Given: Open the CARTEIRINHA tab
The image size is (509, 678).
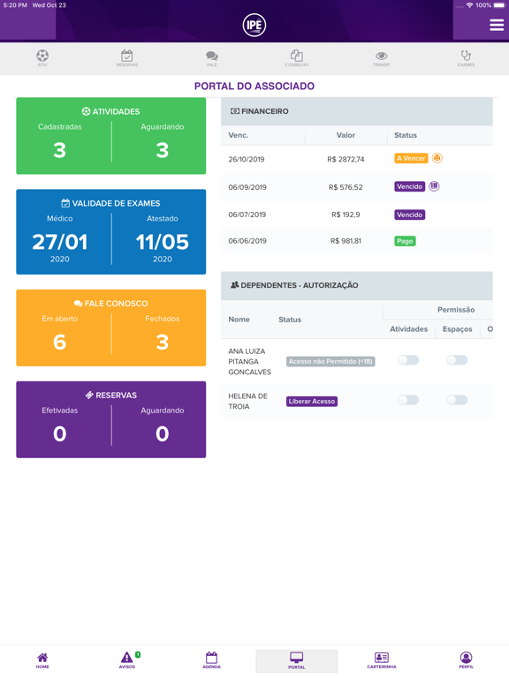Looking at the screenshot, I should [x=382, y=660].
